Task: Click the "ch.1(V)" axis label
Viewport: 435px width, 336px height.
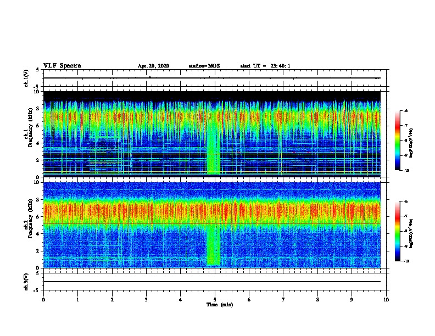Action: (26, 78)
